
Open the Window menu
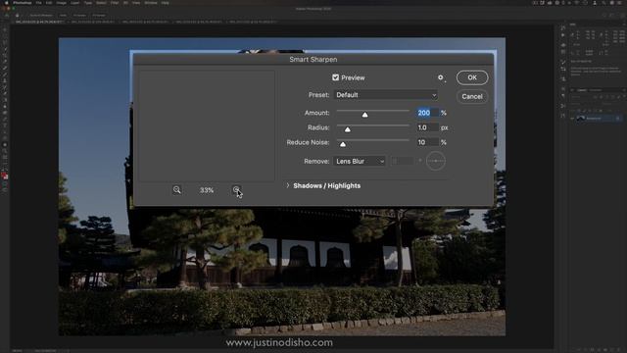tap(151, 2)
